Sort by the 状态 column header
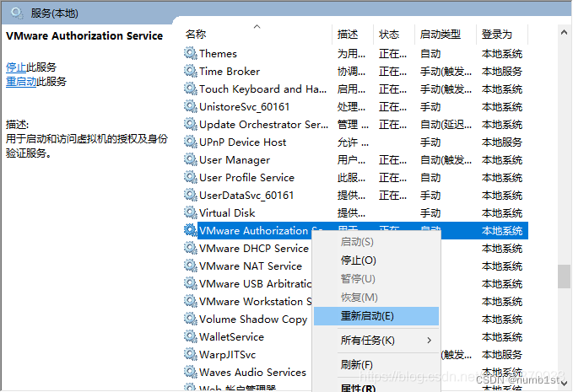Viewport: 573px width, 392px height. (x=394, y=35)
